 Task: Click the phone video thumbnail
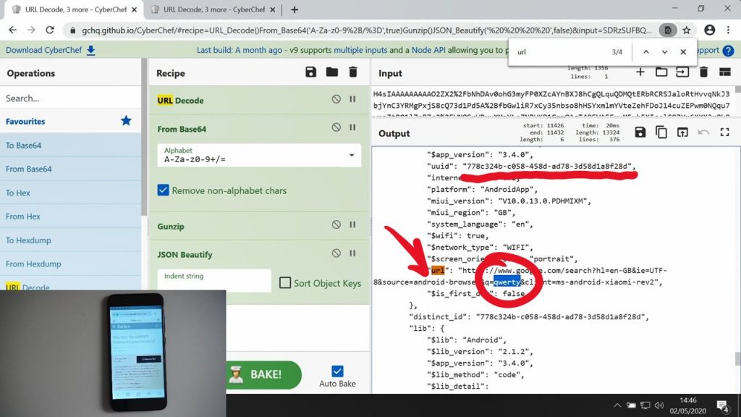point(113,353)
